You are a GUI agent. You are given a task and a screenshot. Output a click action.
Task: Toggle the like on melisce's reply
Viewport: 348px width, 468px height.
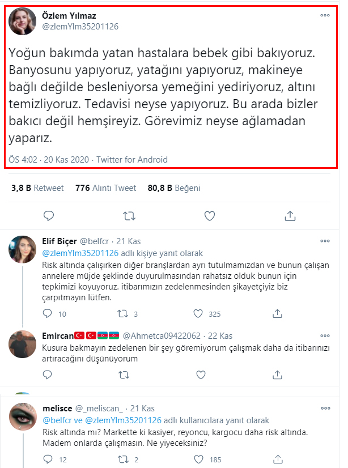[x=199, y=461]
